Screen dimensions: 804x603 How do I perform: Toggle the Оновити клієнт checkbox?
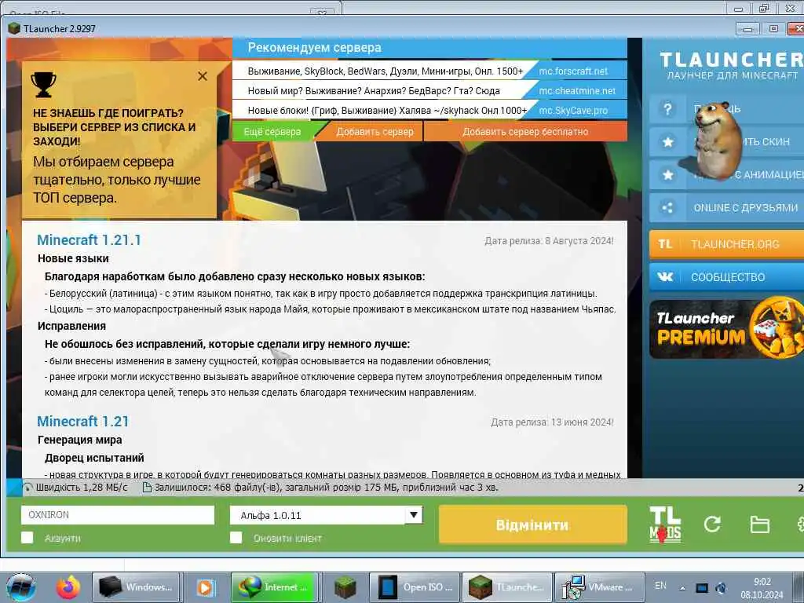pyautogui.click(x=236, y=537)
